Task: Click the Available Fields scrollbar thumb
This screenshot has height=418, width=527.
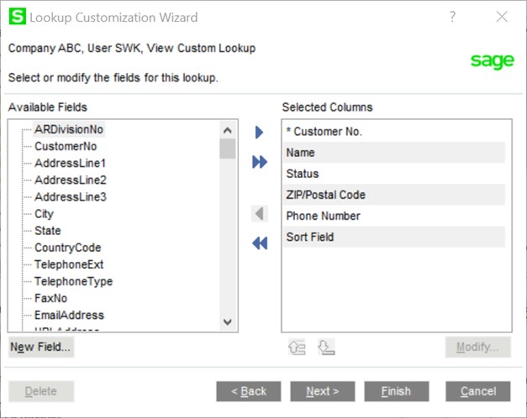Action: [x=228, y=149]
